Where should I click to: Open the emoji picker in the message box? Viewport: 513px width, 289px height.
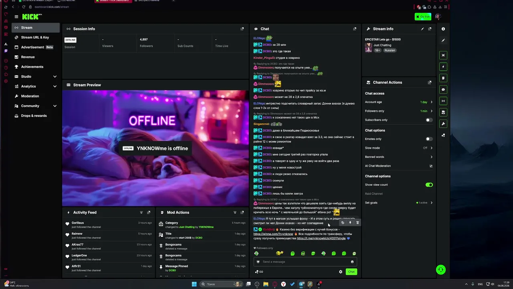(x=352, y=262)
